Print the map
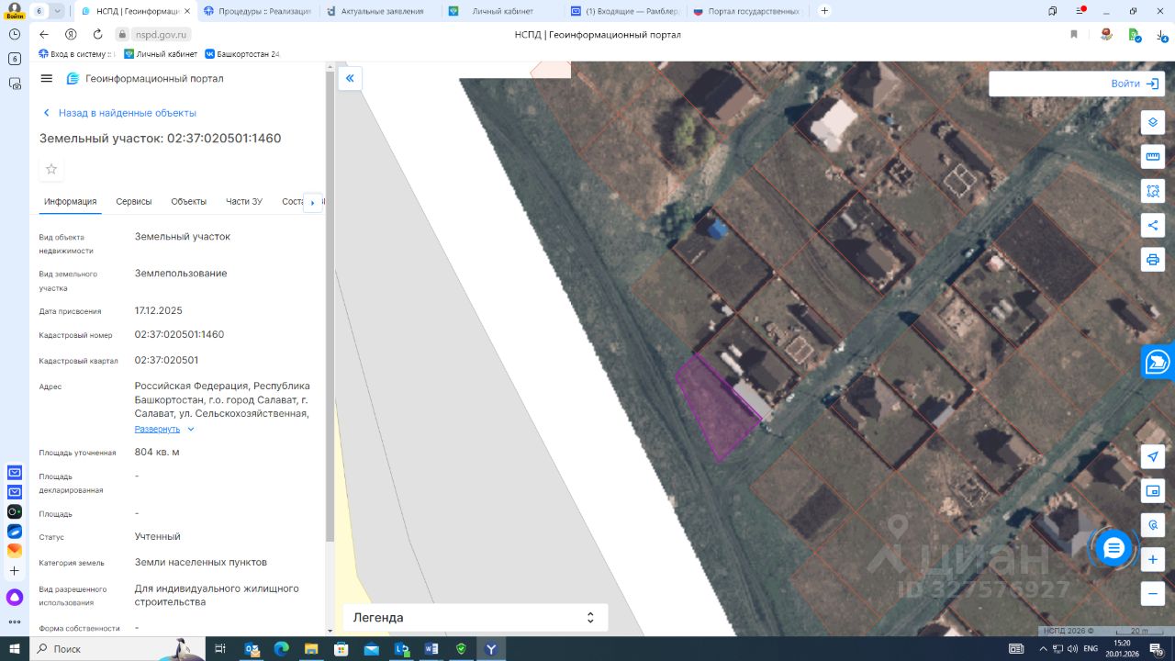The image size is (1175, 661). pyautogui.click(x=1153, y=259)
